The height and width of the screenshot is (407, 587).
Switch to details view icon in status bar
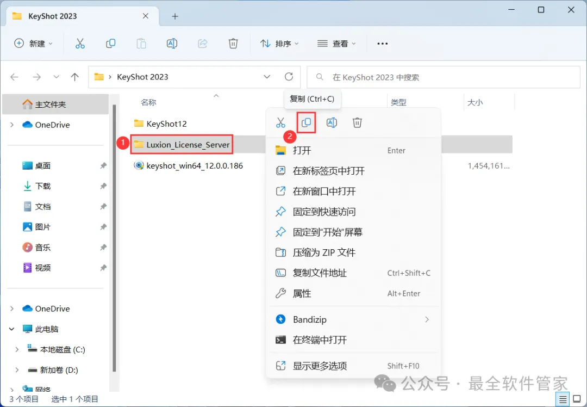point(563,399)
